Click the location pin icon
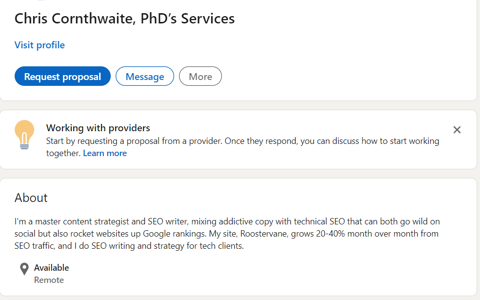The width and height of the screenshot is (480, 300). 24,269
